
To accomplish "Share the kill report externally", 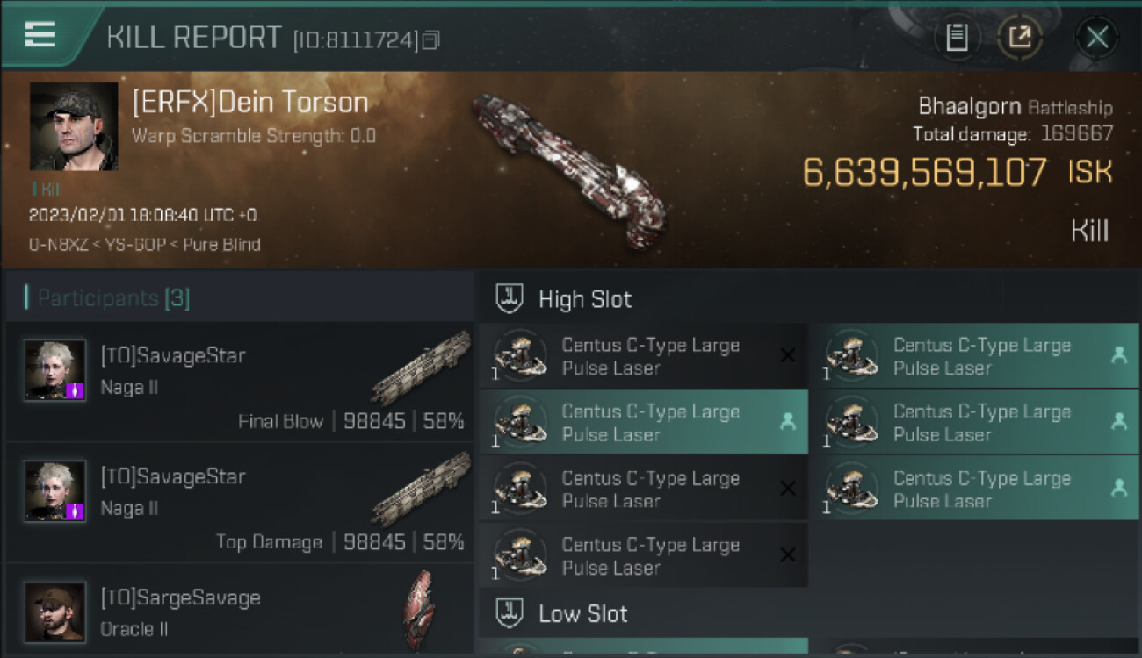I will pyautogui.click(x=1020, y=37).
